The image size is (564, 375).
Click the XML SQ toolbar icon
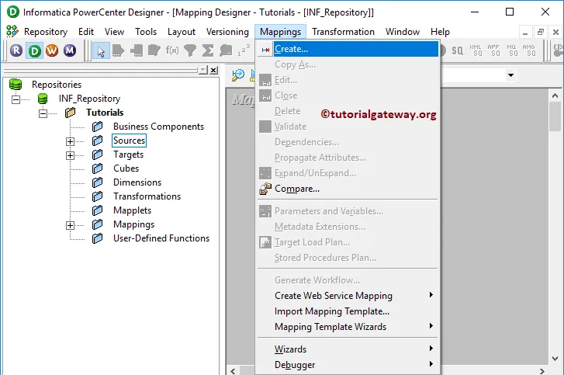coord(476,50)
